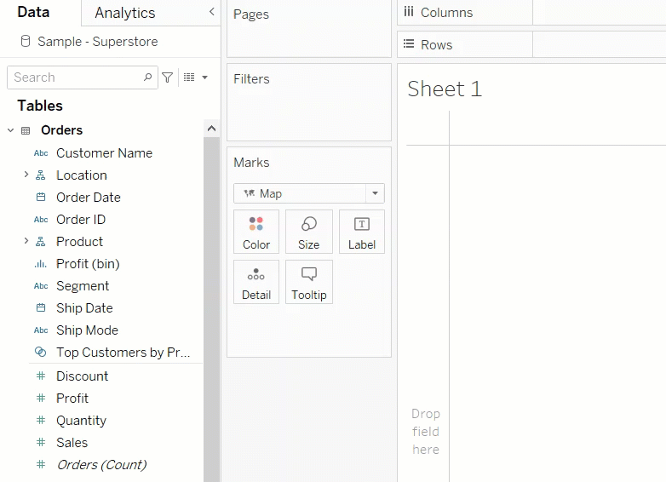Select the Profit measure field

coord(72,398)
